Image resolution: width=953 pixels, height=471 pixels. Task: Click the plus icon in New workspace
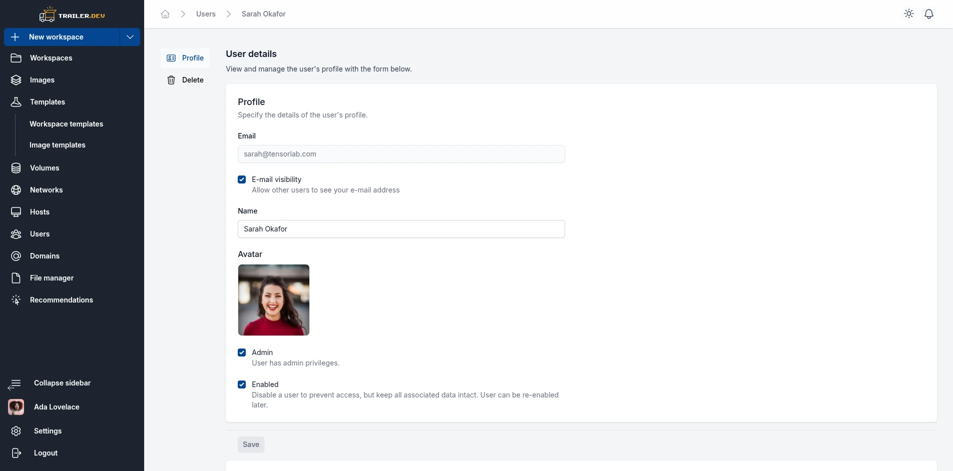pos(15,37)
